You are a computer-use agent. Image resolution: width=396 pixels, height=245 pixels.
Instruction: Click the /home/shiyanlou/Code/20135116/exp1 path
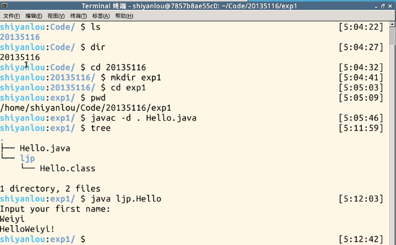click(x=85, y=108)
